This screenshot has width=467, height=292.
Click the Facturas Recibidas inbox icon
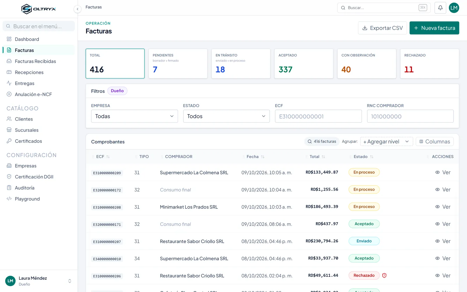point(9,61)
